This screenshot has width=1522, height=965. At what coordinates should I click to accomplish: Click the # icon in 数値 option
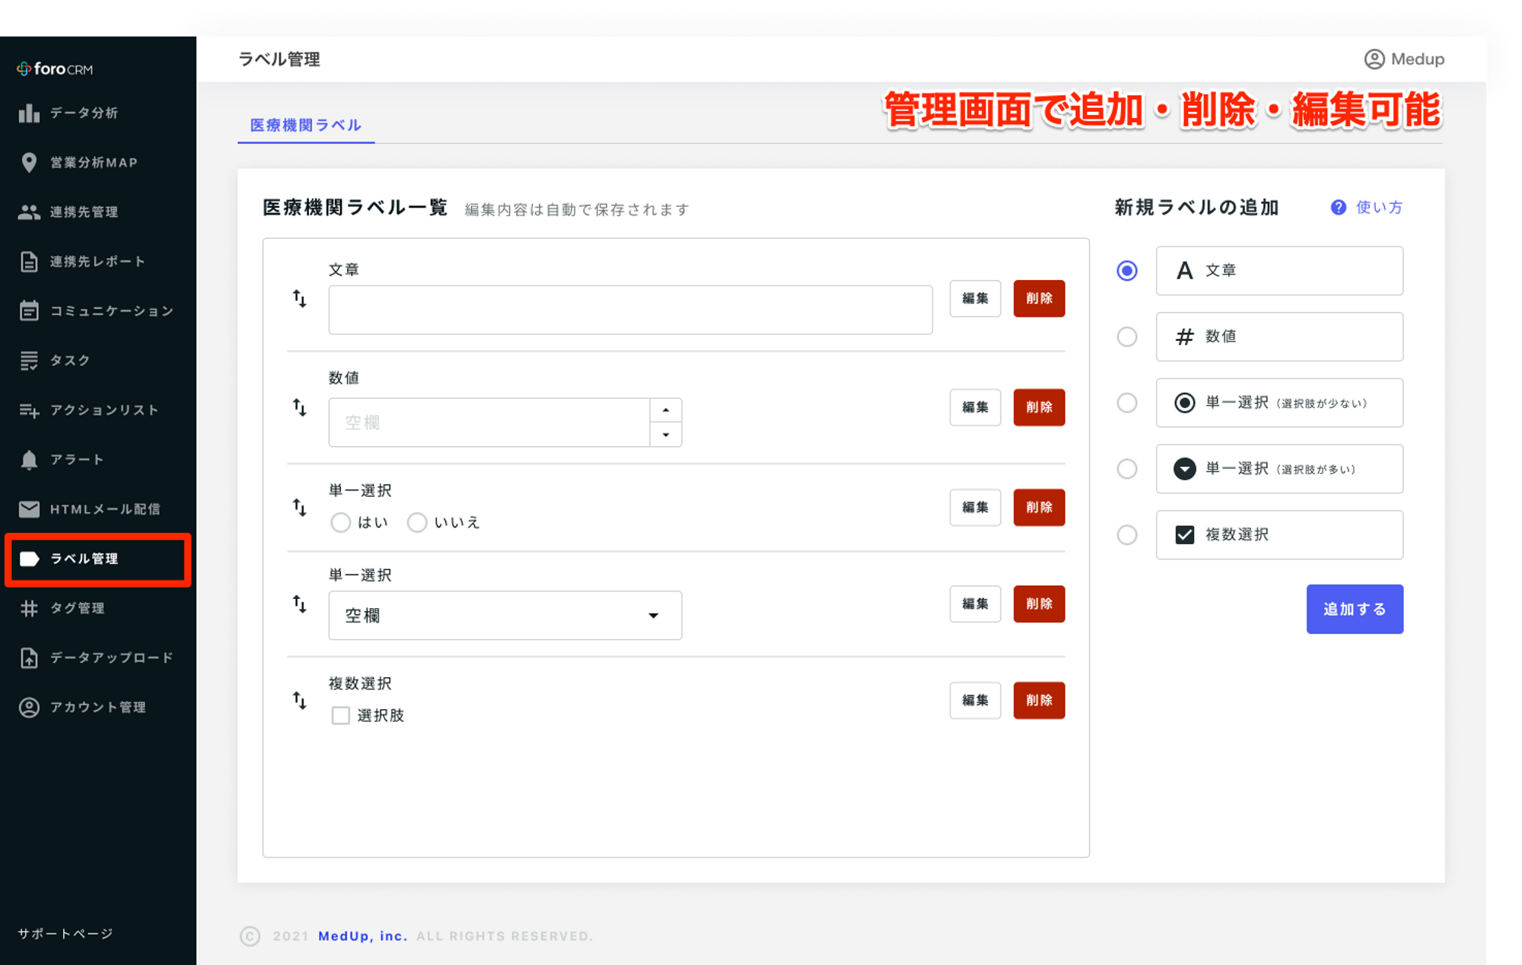pos(1184,336)
